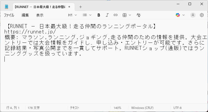The image size is (208, 112).
Task: Click the Notepad app icon in title bar
Action: click(x=7, y=7)
